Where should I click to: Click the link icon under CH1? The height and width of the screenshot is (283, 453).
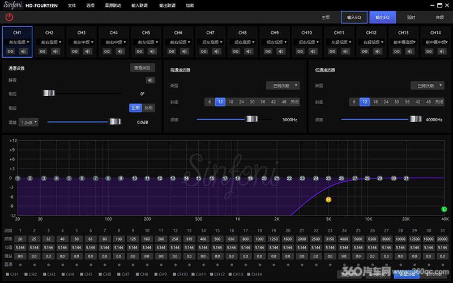10,52
